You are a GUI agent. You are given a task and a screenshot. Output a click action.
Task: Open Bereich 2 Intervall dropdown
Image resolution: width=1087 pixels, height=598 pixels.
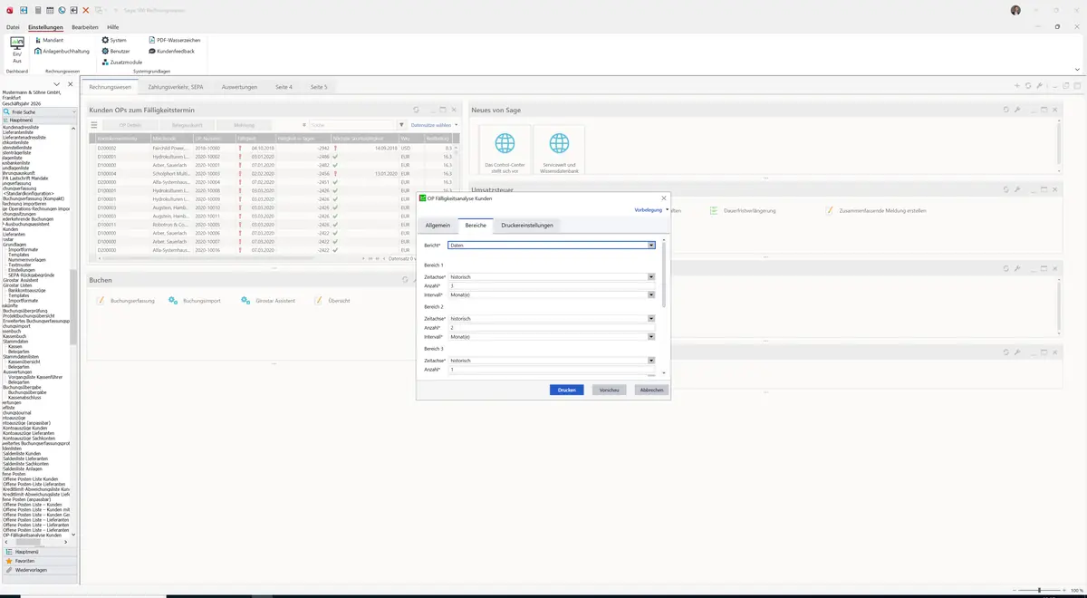[x=651, y=336]
